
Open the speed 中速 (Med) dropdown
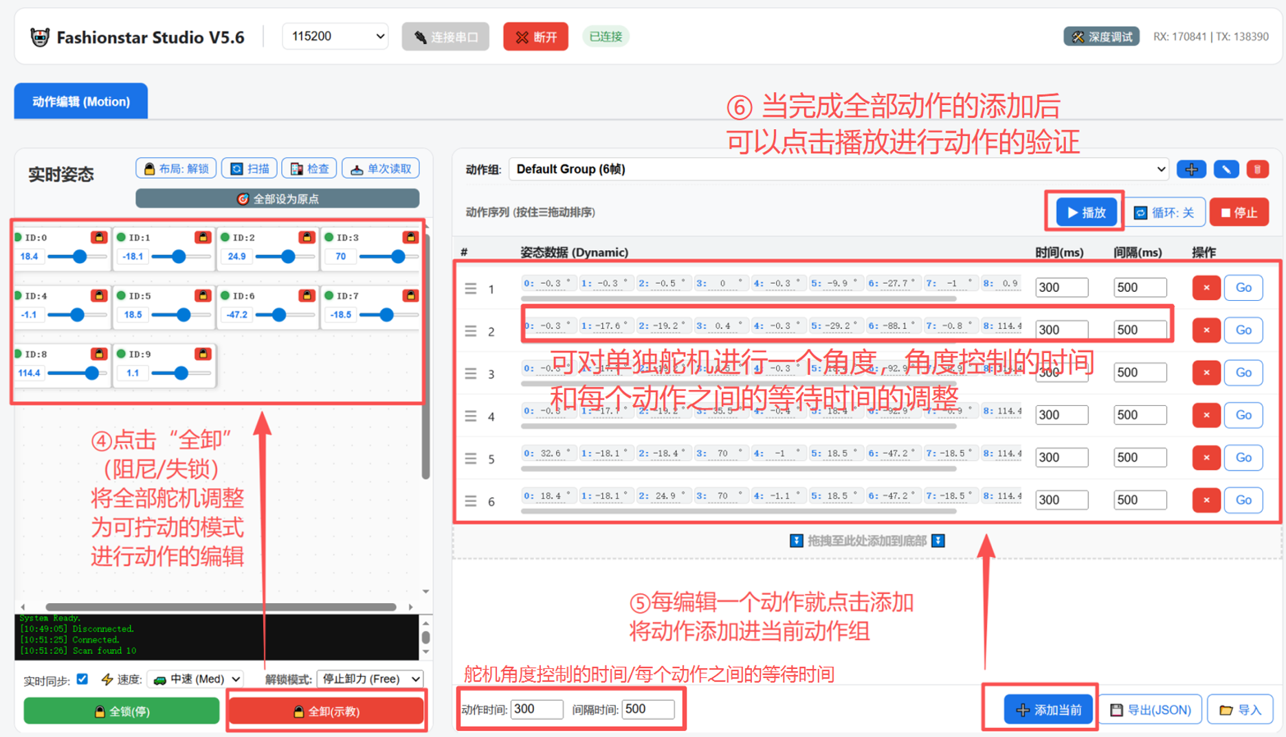(197, 679)
